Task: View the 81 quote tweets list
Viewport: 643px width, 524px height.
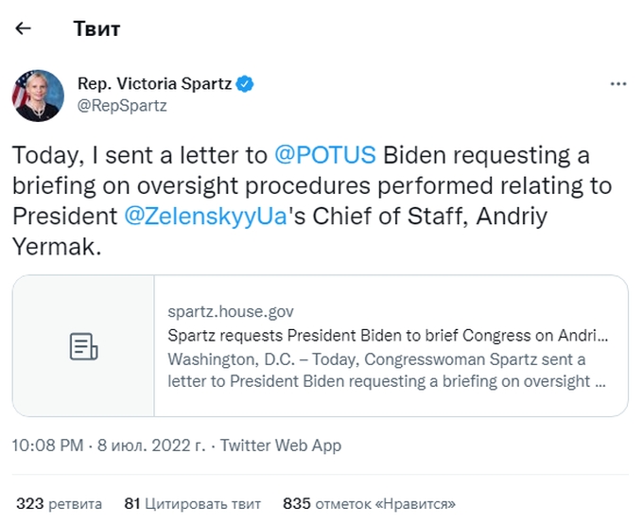Action: click(192, 504)
